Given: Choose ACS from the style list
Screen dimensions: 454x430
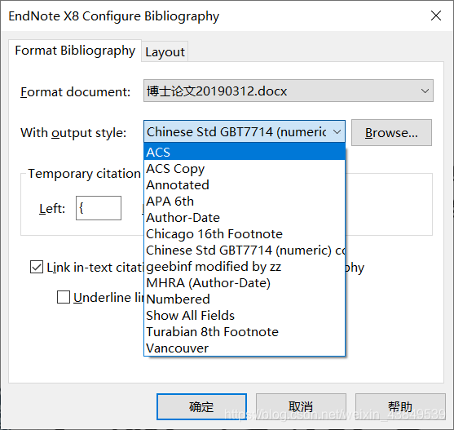Looking at the screenshot, I should 245,152.
